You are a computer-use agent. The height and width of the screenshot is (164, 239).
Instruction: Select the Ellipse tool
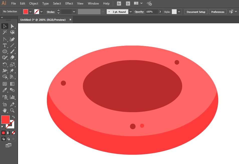[5, 51]
